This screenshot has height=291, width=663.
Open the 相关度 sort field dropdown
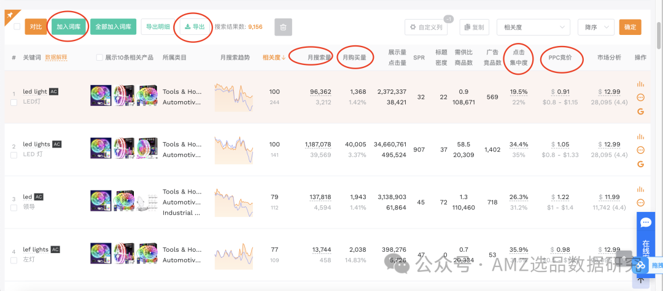533,27
